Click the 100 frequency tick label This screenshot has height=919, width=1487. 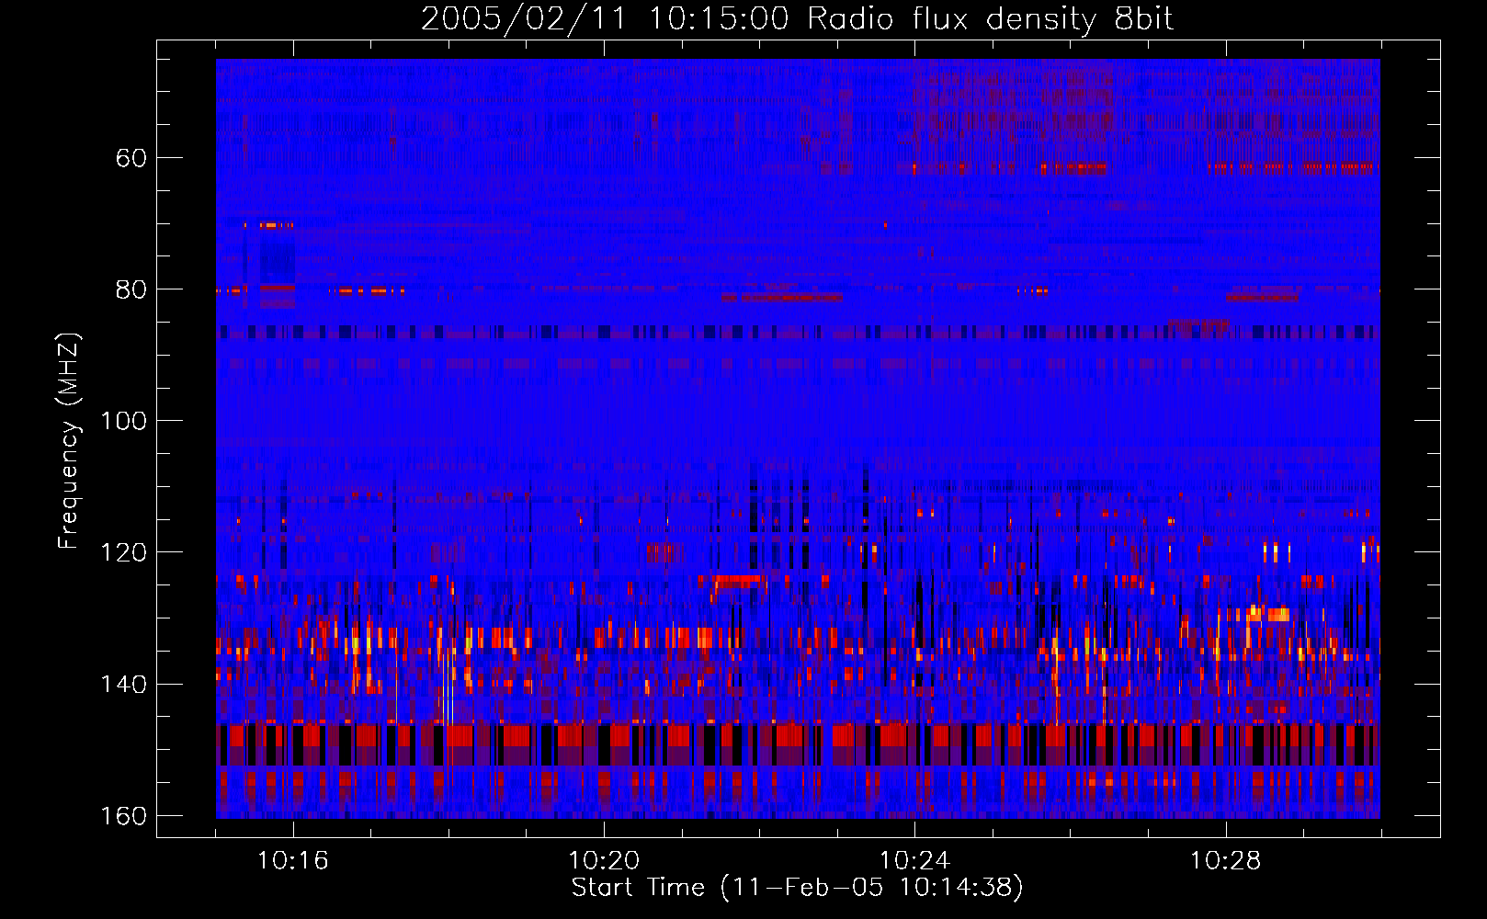[x=122, y=421]
